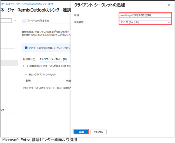The image size is (175, 143).
Task: Focus the sidebar search box
Action: (x=6, y=21)
